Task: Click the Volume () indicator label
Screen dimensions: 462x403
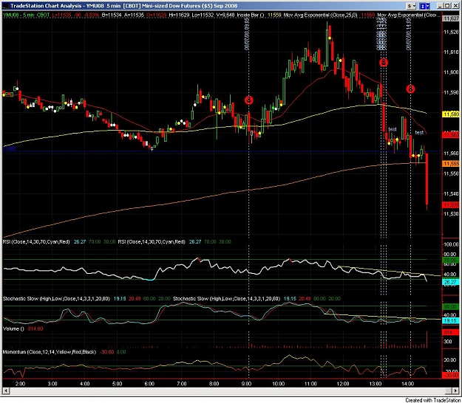Action: 13,328
